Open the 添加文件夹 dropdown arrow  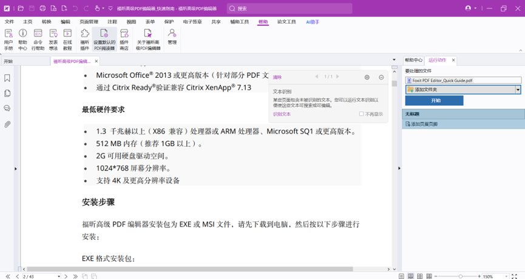[518, 89]
